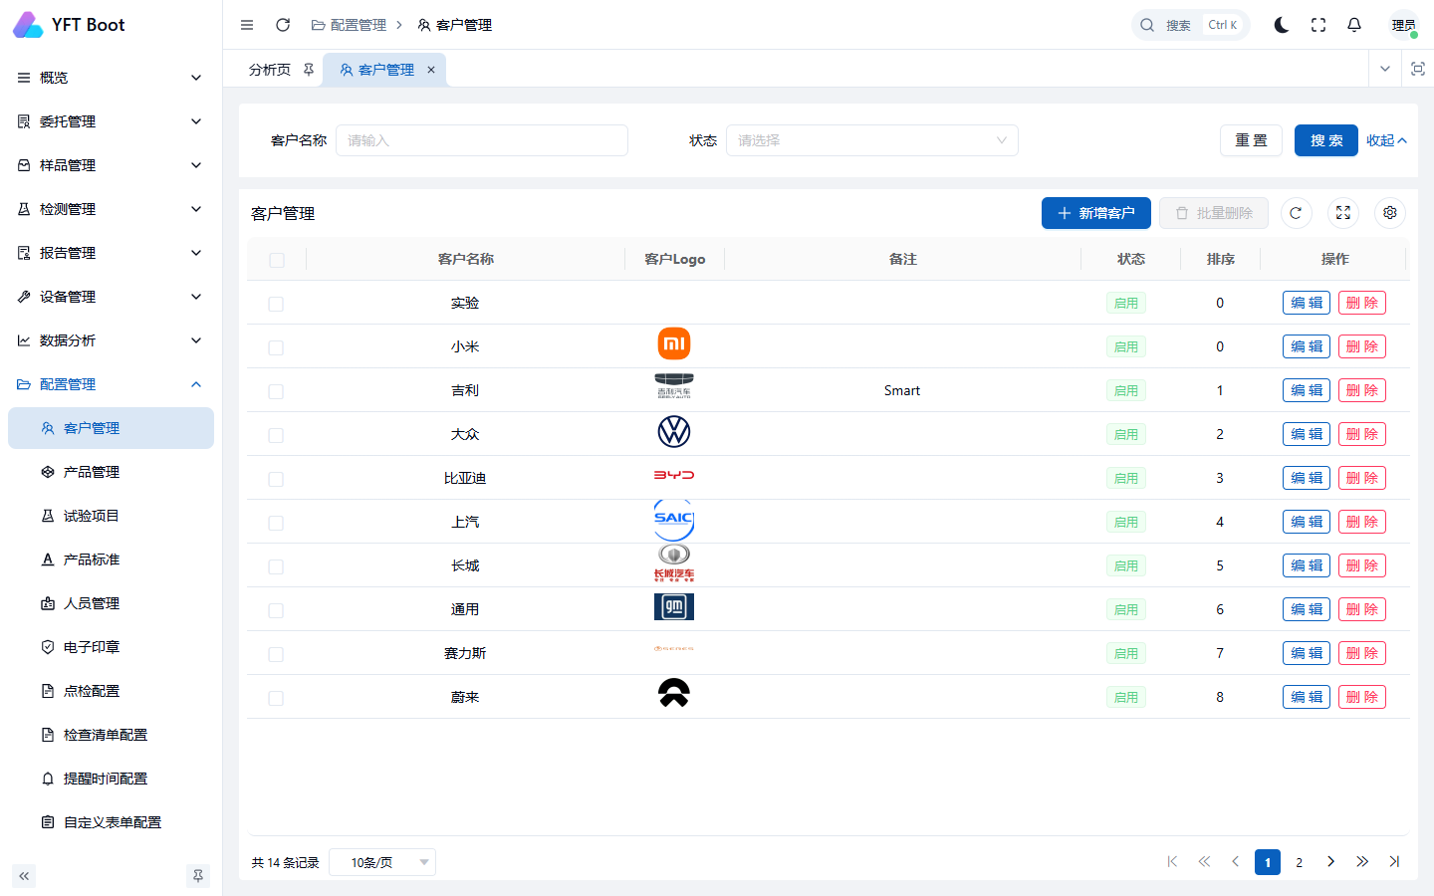Enter fullscreen via header fullscreen icon
1434x896 pixels.
[x=1318, y=25]
